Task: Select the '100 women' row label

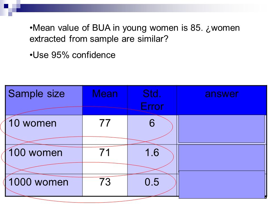Action: pyautogui.click(x=35, y=153)
